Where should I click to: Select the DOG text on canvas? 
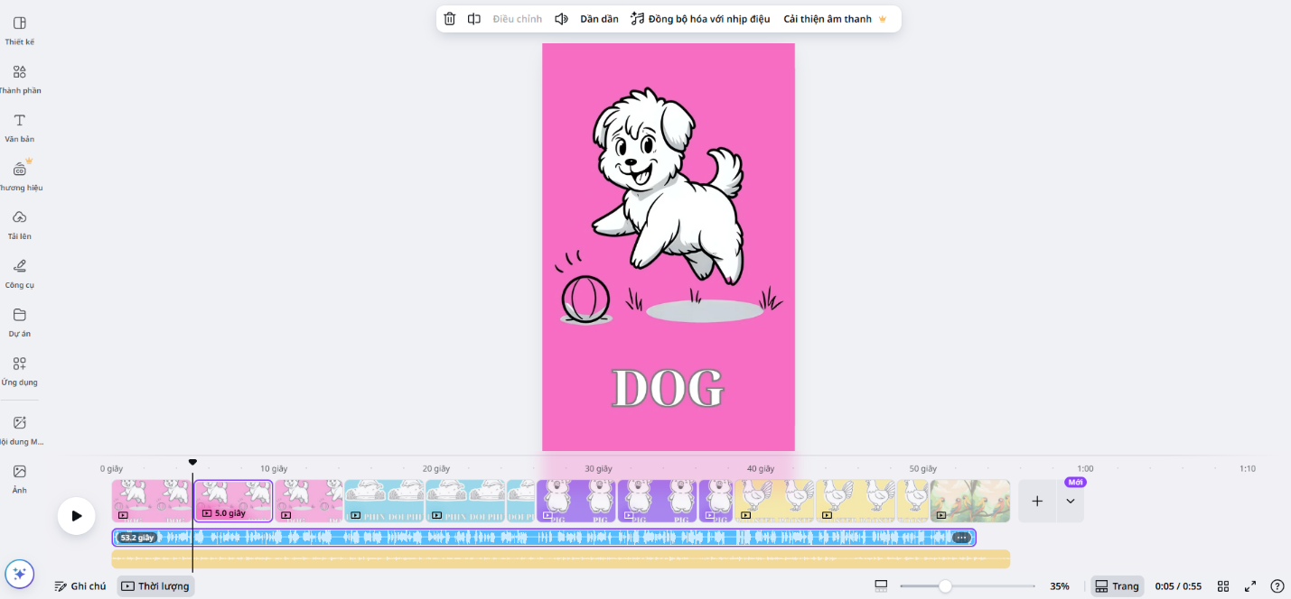tap(668, 389)
